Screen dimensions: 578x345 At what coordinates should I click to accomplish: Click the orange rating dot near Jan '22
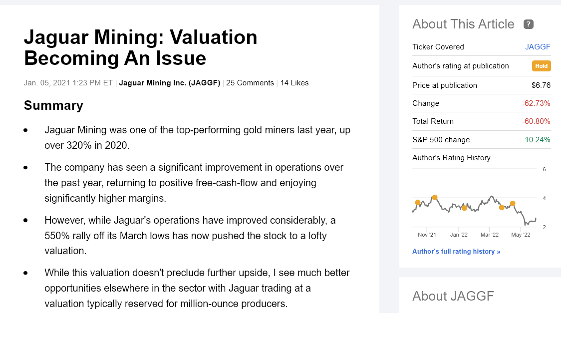[x=464, y=208]
